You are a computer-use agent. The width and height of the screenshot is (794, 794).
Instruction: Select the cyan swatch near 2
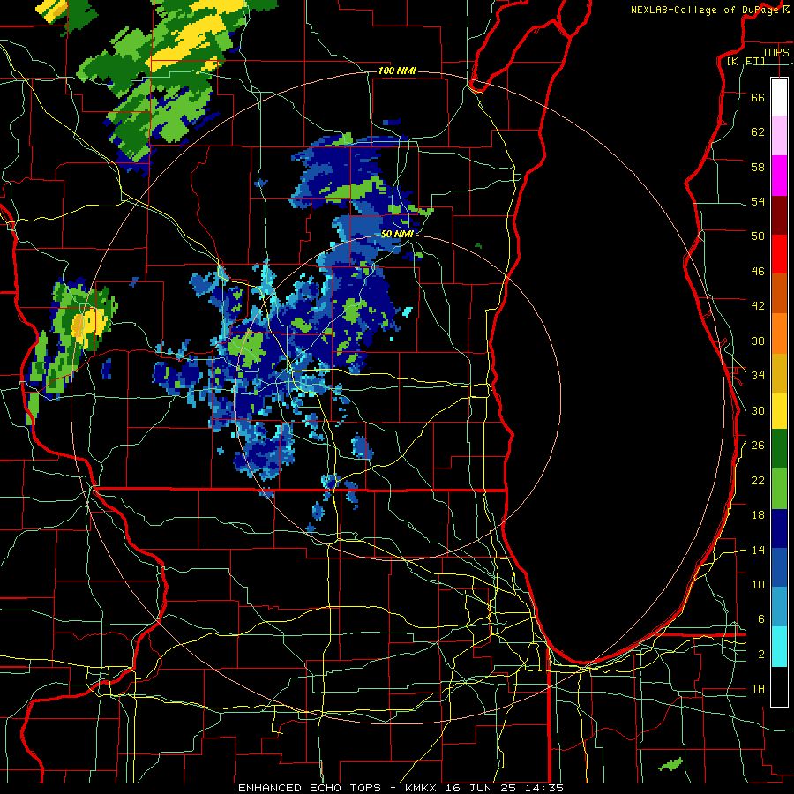(x=779, y=647)
